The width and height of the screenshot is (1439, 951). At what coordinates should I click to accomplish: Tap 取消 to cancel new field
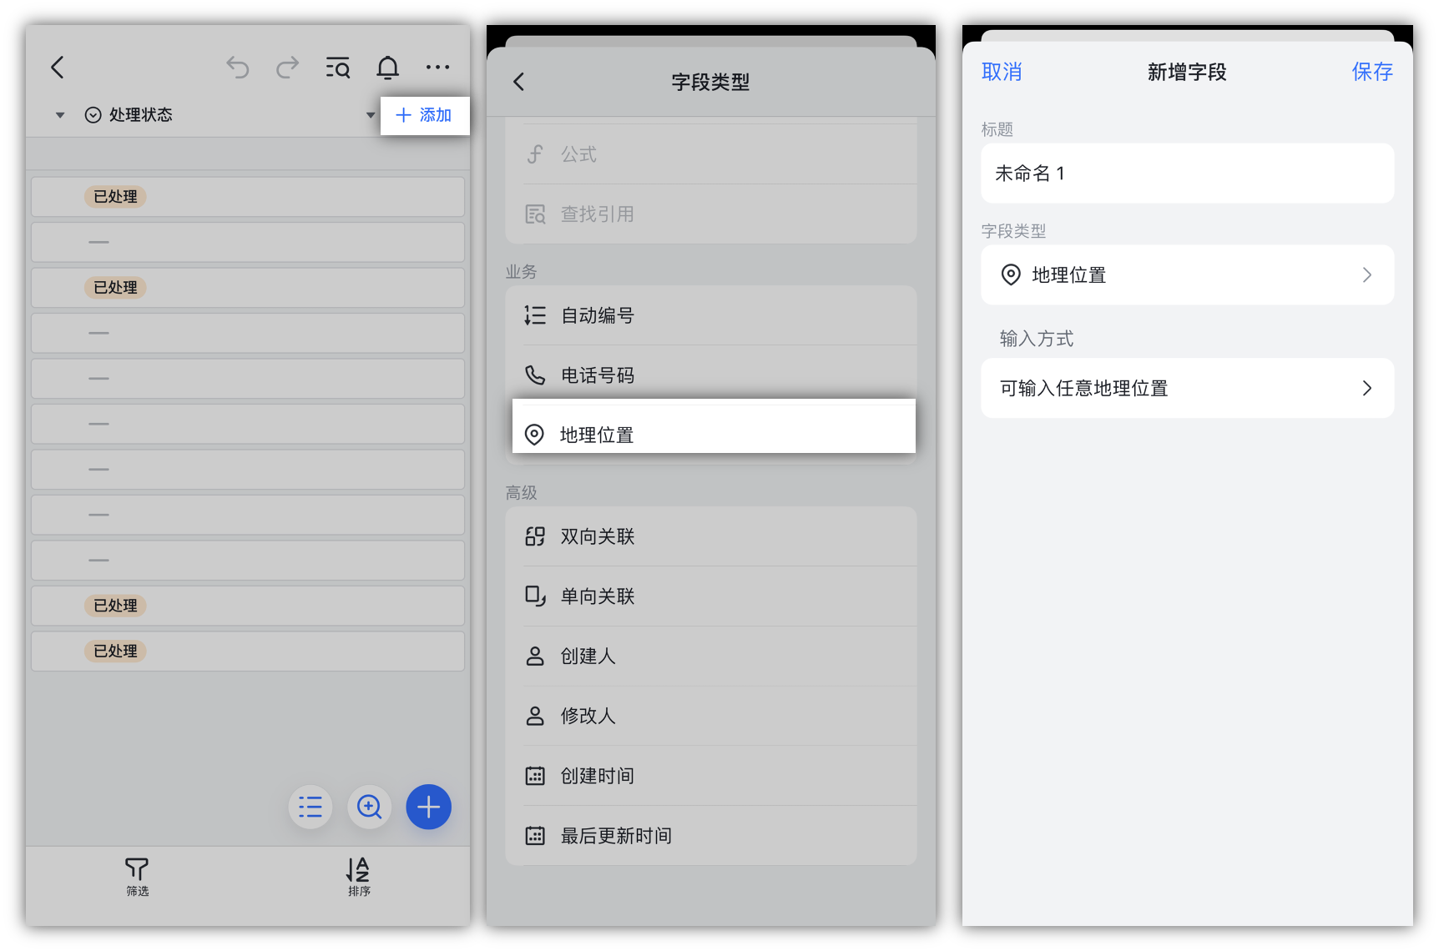coord(1002,73)
